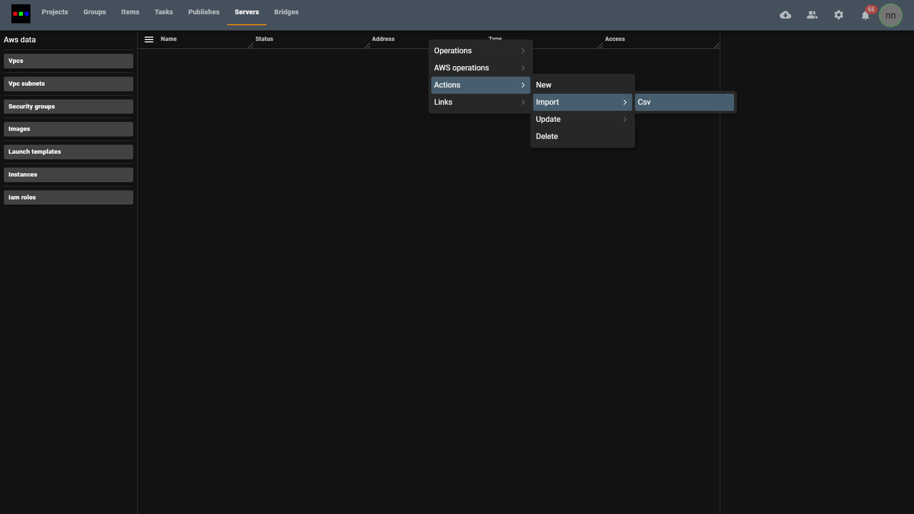Click the cloud download icon
Image resolution: width=914 pixels, height=514 pixels.
click(x=785, y=15)
